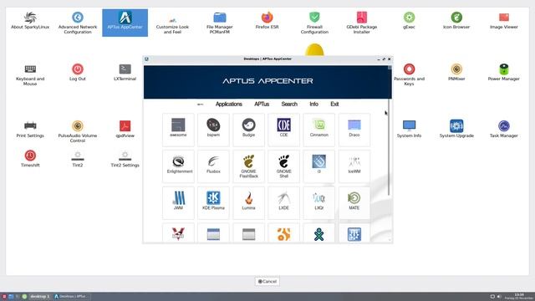Open Icon Browser launcher
This screenshot has height=301, width=535.
pos(456,20)
